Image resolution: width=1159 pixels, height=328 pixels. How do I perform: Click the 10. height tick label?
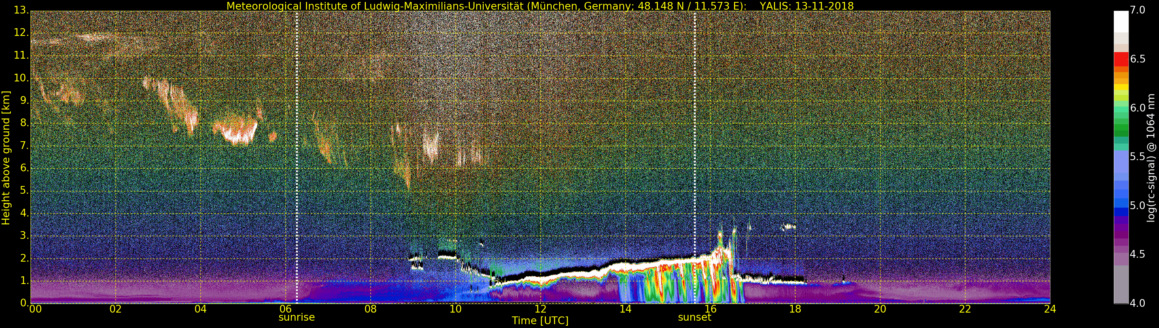[21, 78]
